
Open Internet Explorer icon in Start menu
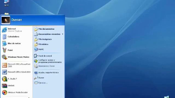pyautogui.click(x=4, y=30)
